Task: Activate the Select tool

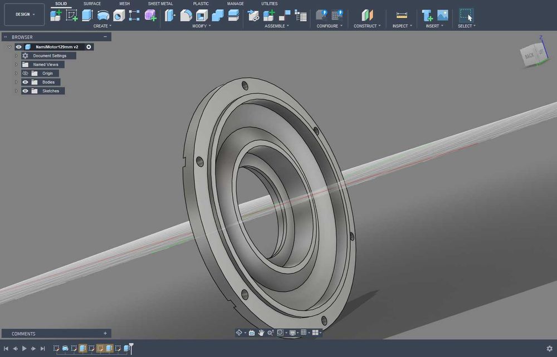Action: pos(466,15)
